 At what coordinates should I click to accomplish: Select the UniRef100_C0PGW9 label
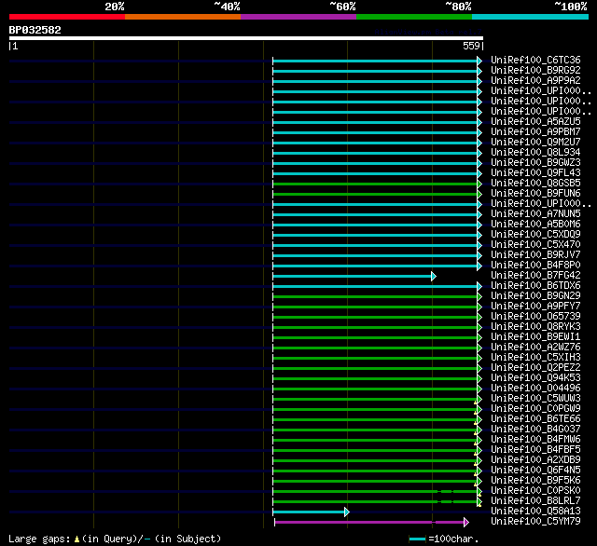pyautogui.click(x=535, y=409)
